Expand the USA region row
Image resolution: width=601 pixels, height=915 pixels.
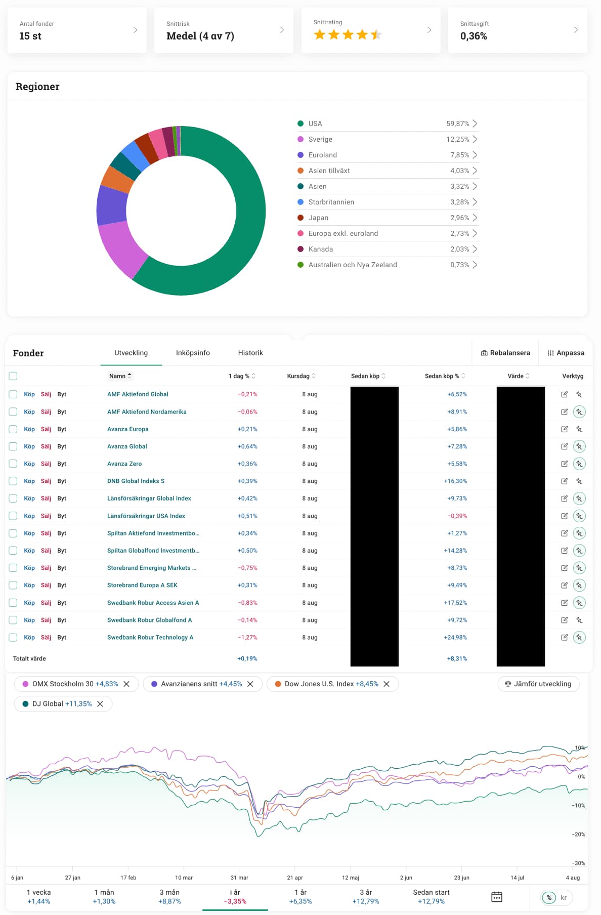tap(475, 123)
